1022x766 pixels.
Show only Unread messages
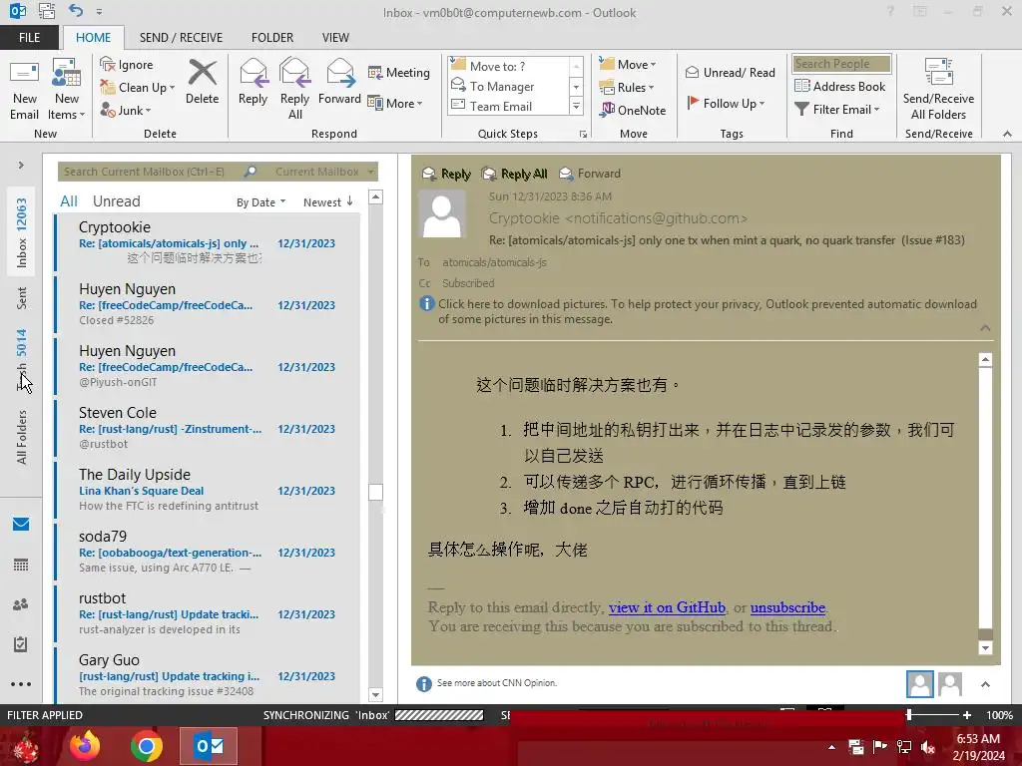[116, 201]
